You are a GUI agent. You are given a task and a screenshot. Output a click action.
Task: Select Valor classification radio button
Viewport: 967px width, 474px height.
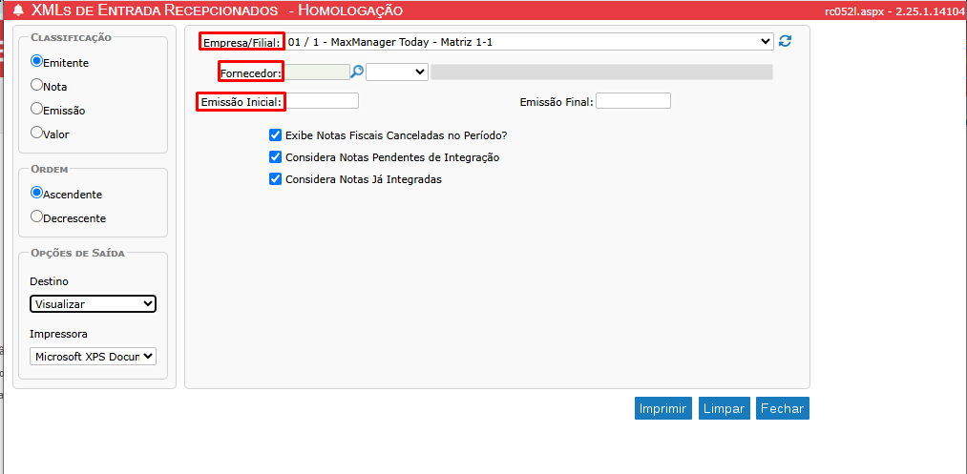[37, 133]
